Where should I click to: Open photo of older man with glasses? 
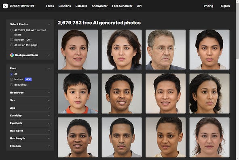point(165,50)
